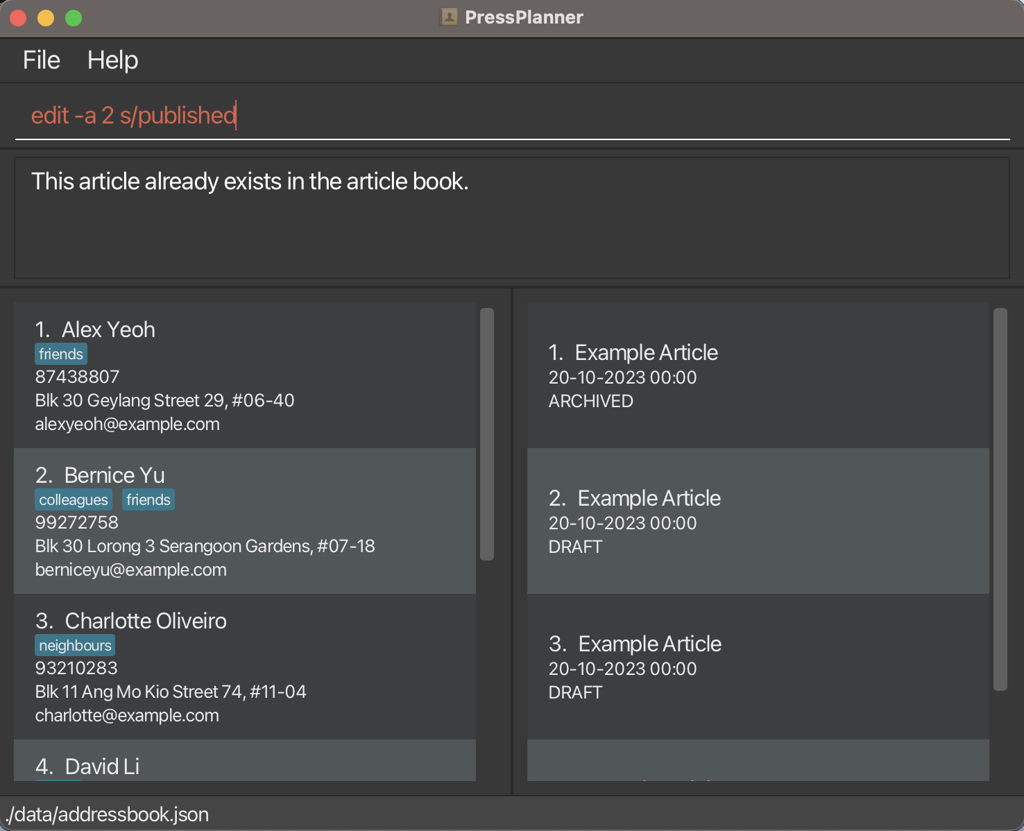Click address Blk 30 Lorong 3 Serangoon Gardens
The width and height of the screenshot is (1024, 831).
coord(205,546)
